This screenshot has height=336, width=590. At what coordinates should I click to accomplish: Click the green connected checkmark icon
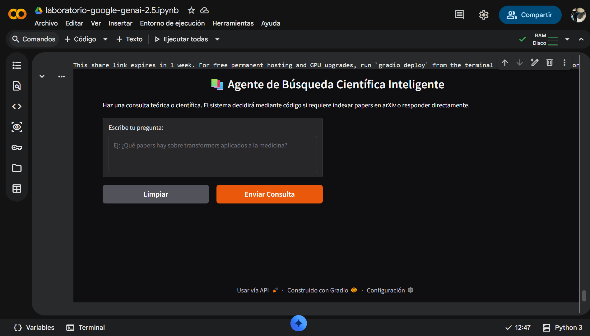pos(523,39)
